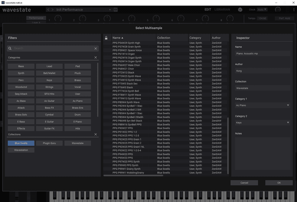Click the save disk icon beside Init Performance
Image resolution: width=297 pixels, height=202 pixels.
click(x=116, y=10)
